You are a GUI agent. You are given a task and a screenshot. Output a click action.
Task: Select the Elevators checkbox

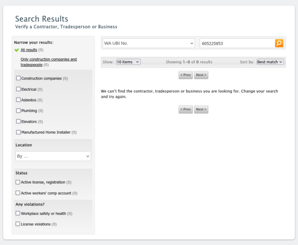point(18,122)
